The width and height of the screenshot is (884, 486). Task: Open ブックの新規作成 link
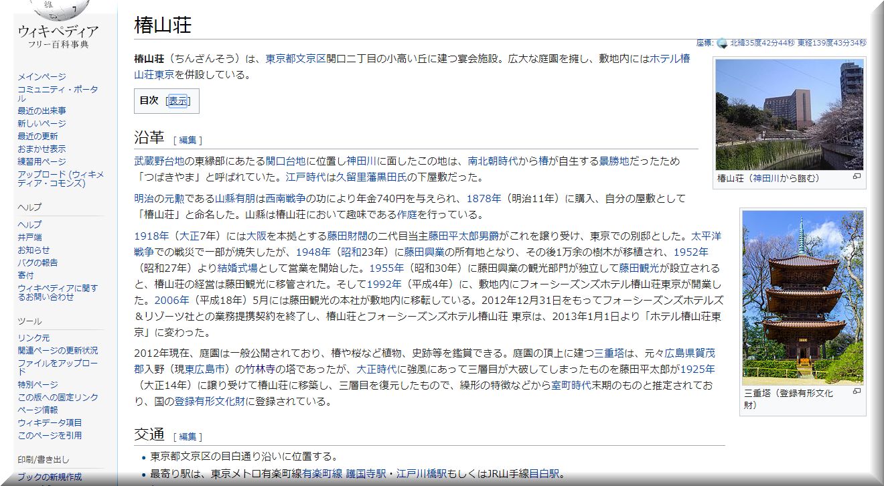(x=50, y=477)
